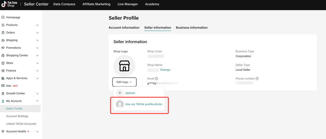Collapse the My Account section
This screenshot has height=139, width=326.
click(x=37, y=101)
